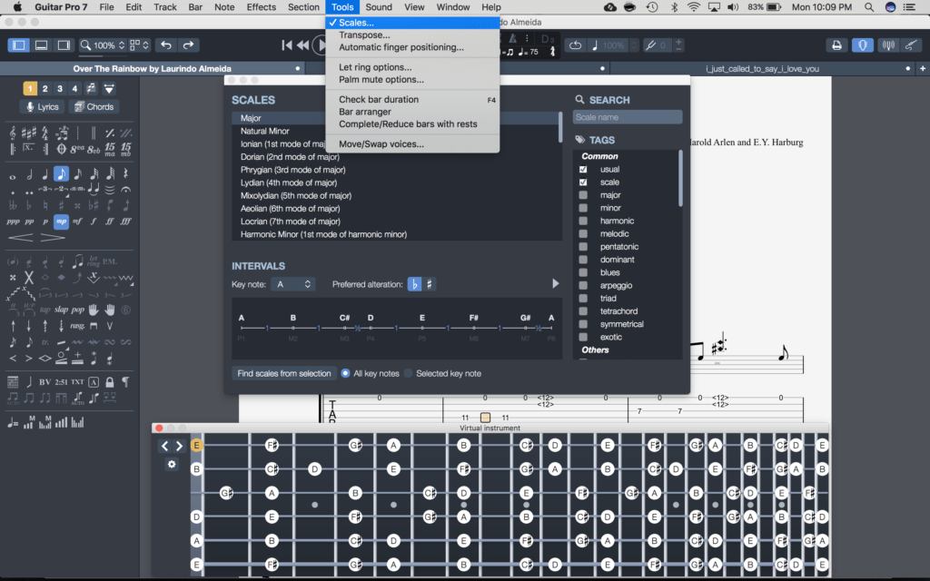This screenshot has height=581, width=930.
Task: Insert free text with TXT tool
Action: pyautogui.click(x=78, y=382)
